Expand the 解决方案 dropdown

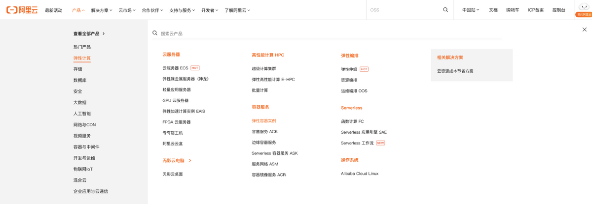[101, 10]
